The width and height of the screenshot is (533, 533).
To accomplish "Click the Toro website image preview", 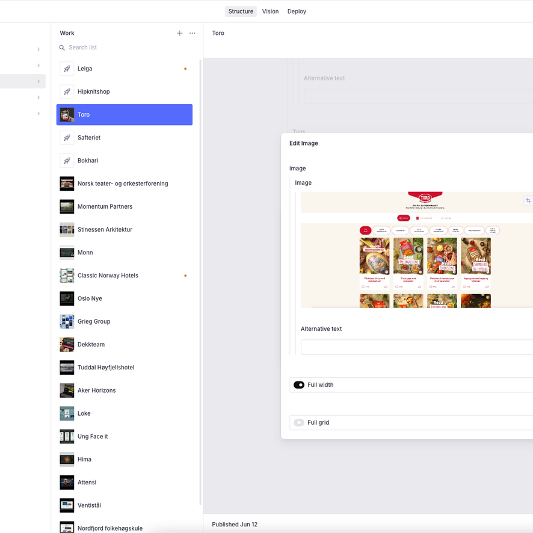I will (x=417, y=250).
